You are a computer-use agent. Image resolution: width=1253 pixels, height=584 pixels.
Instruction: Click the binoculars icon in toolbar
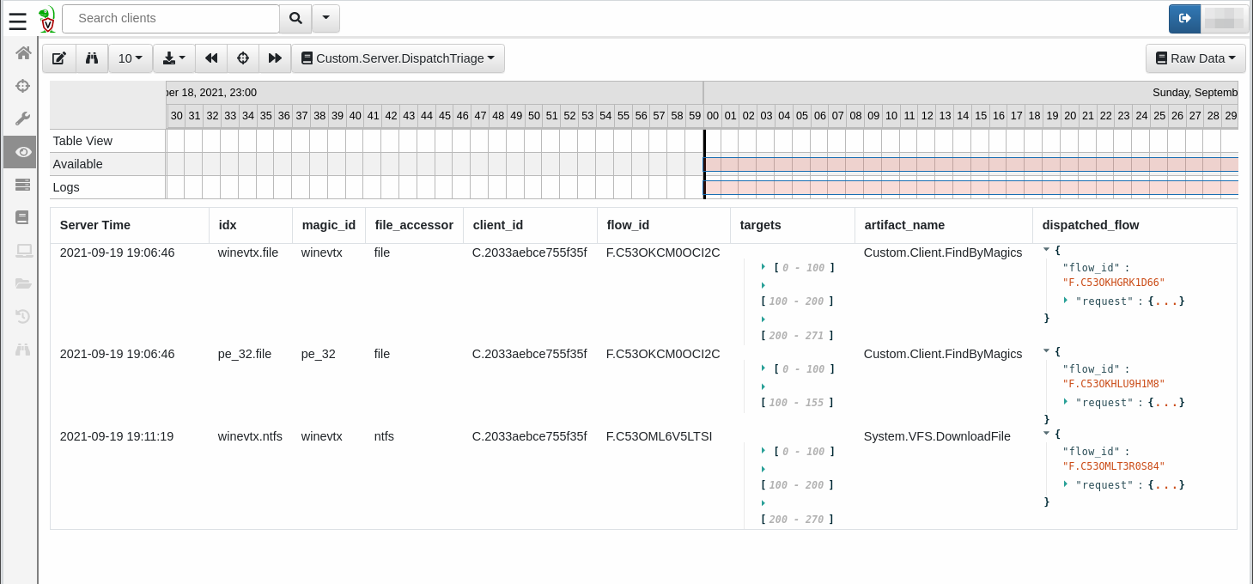tap(92, 58)
